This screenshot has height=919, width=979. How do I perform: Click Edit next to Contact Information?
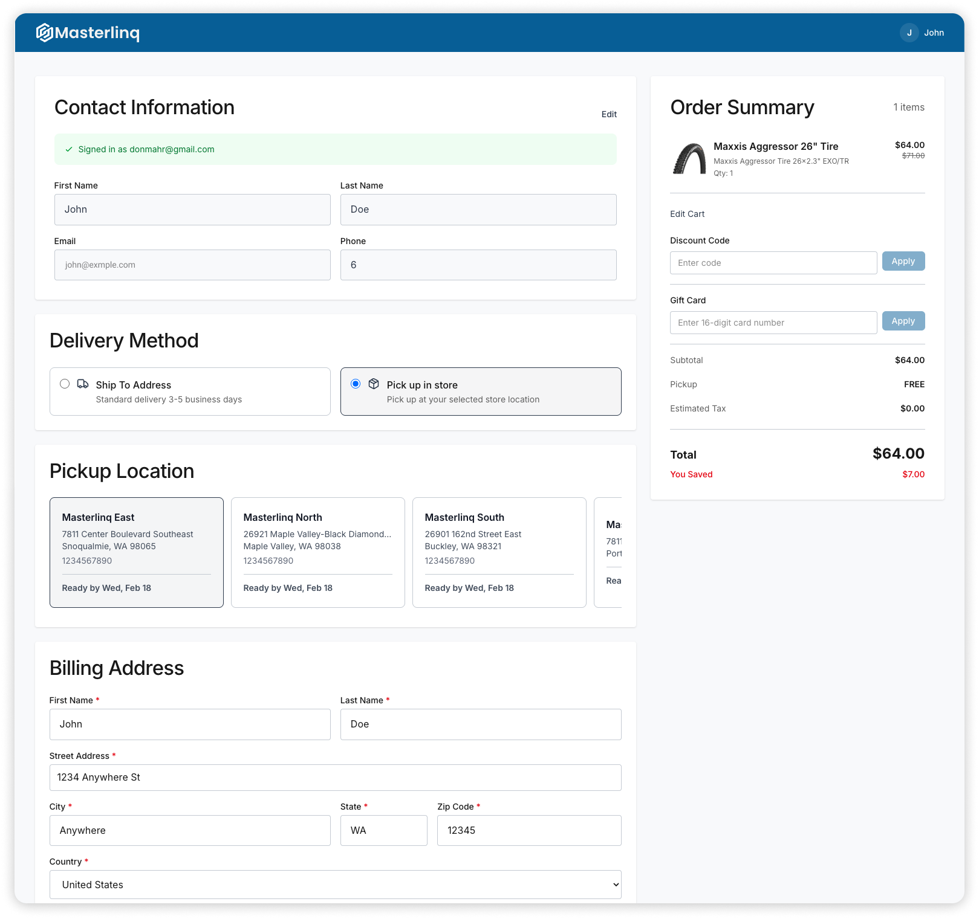[608, 114]
